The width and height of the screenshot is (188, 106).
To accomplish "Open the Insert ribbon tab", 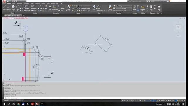I will [14, 4].
